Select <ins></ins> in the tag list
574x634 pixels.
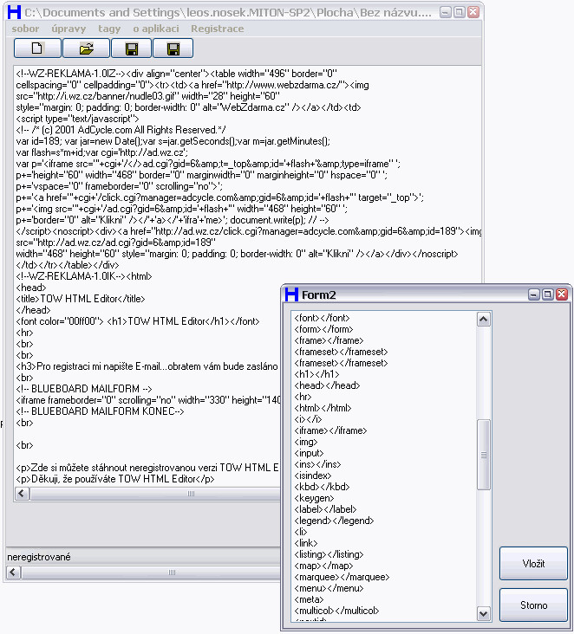[x=317, y=464]
